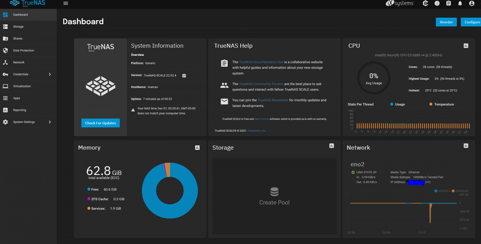Screen dimensions: 481x244
Task: Open Reporting menu item
Action: 28,110
